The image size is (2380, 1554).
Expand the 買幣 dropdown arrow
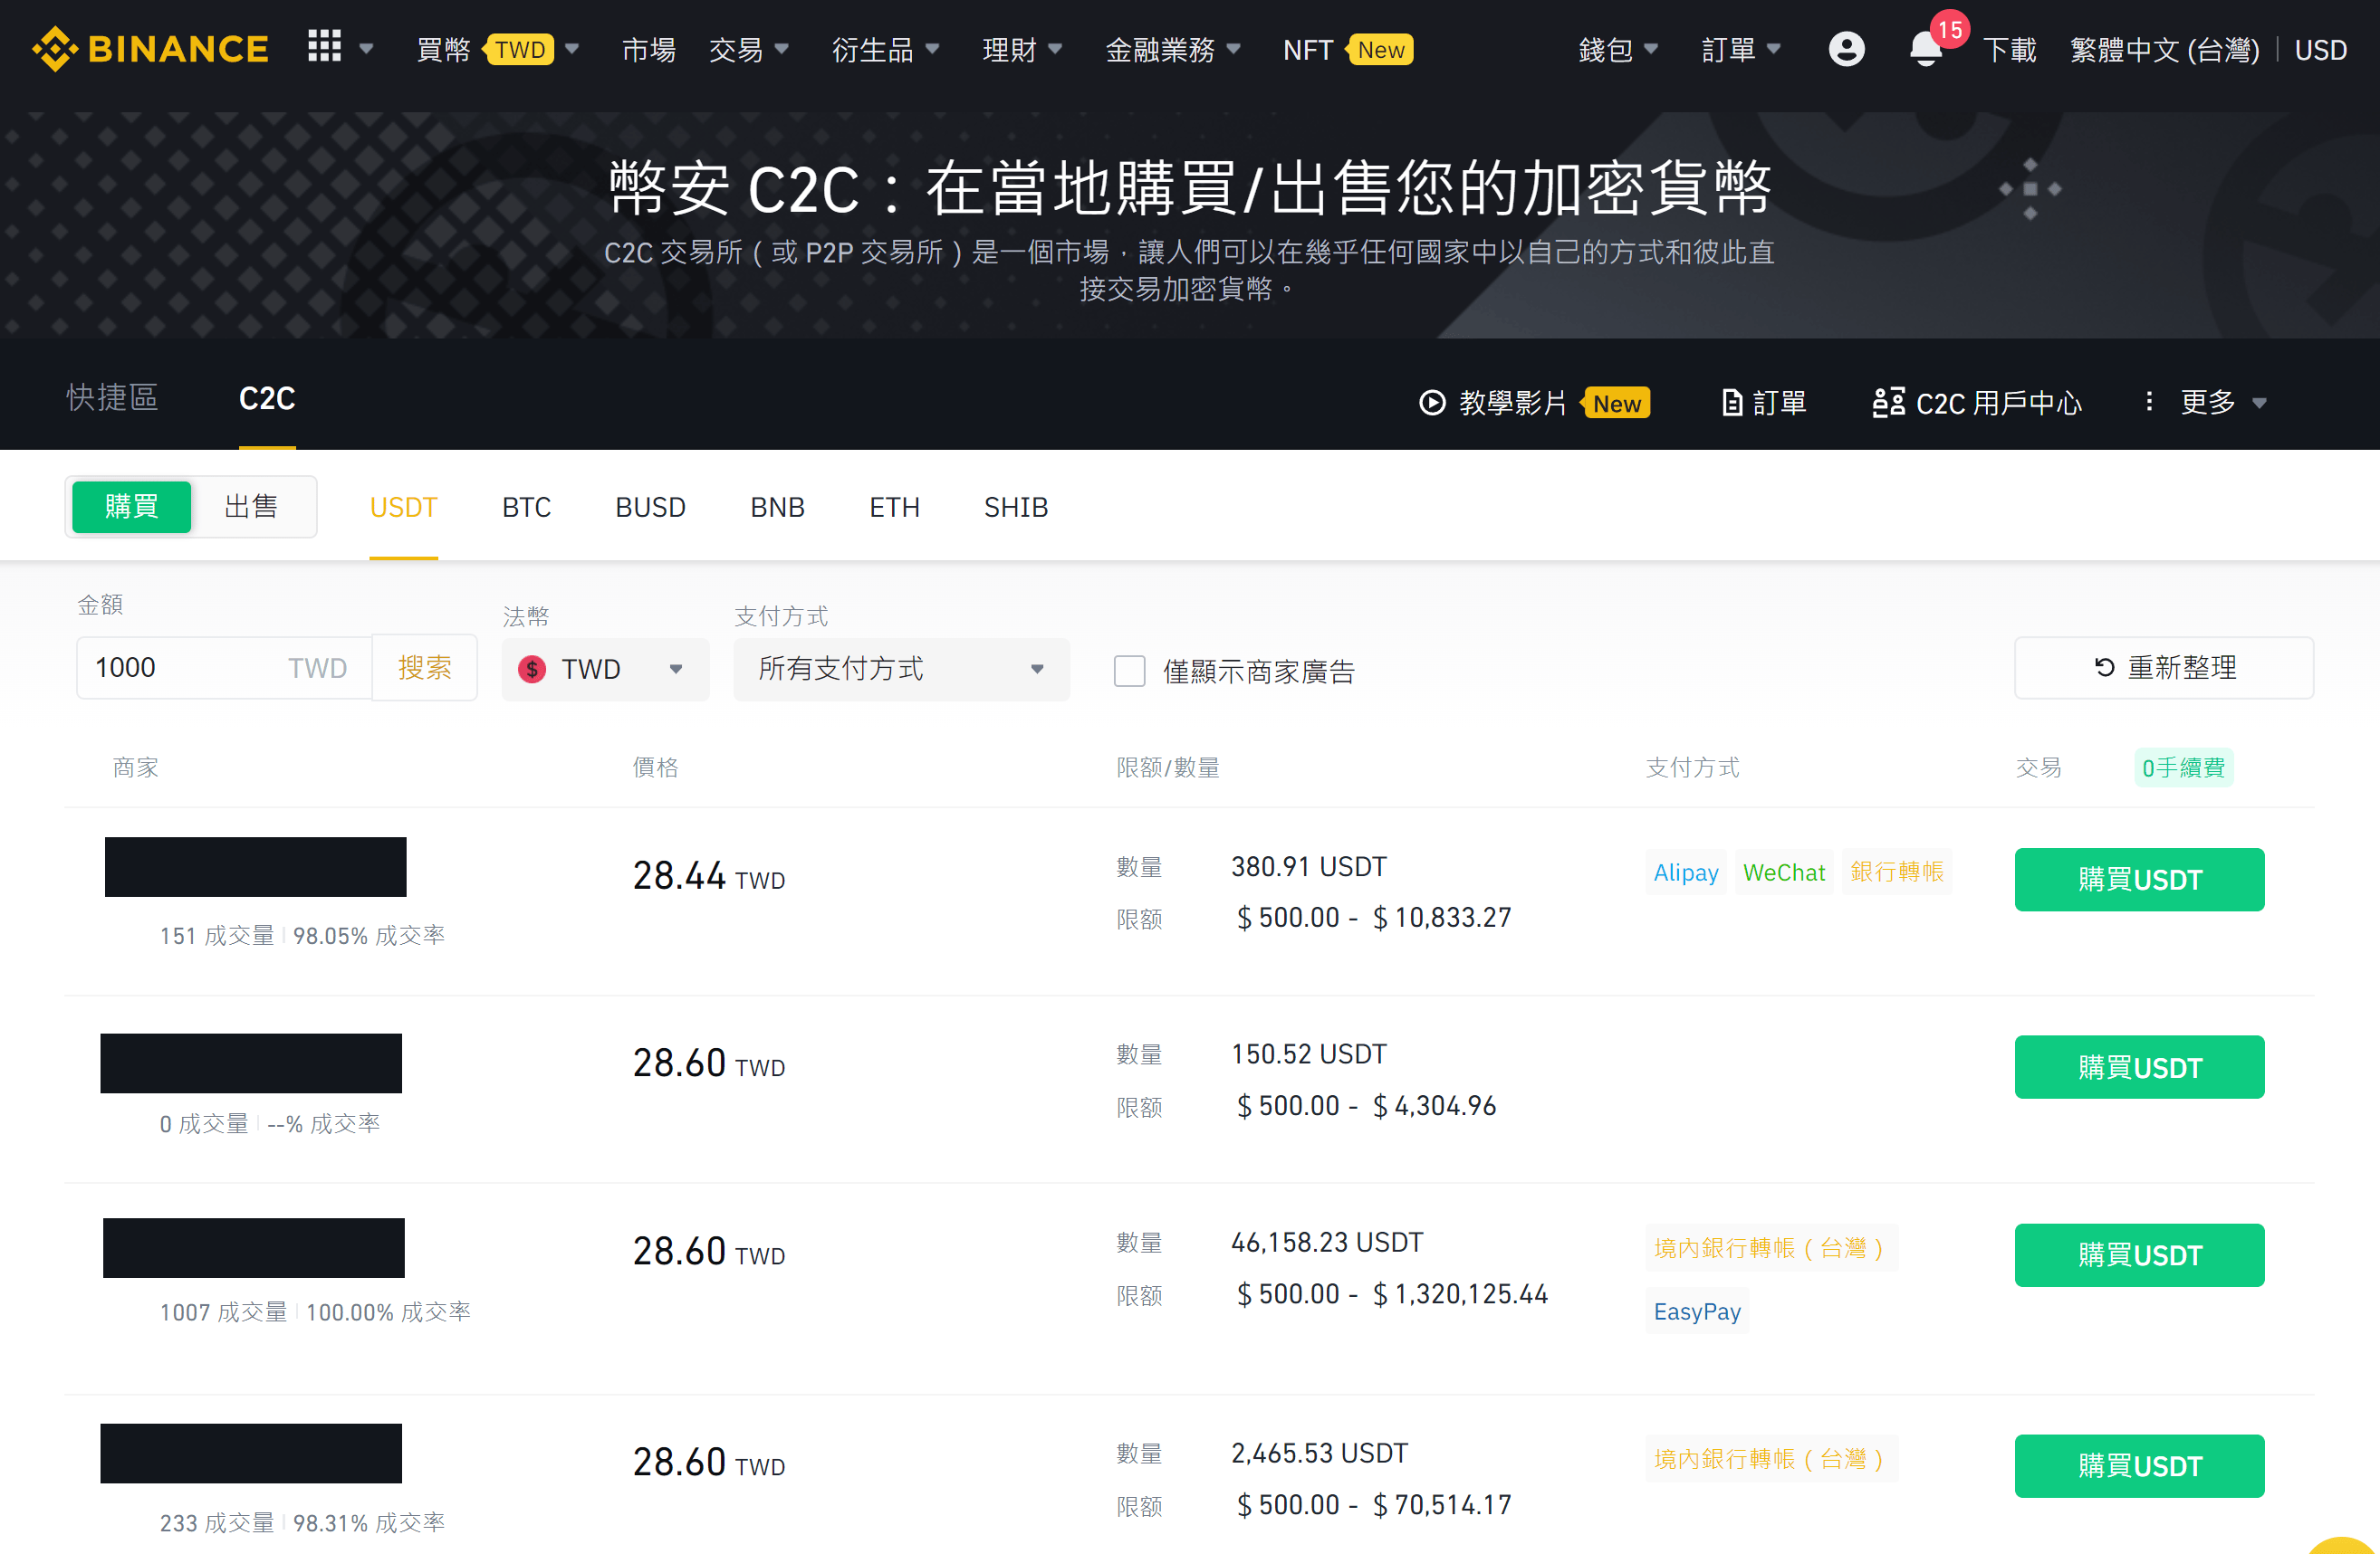click(572, 48)
